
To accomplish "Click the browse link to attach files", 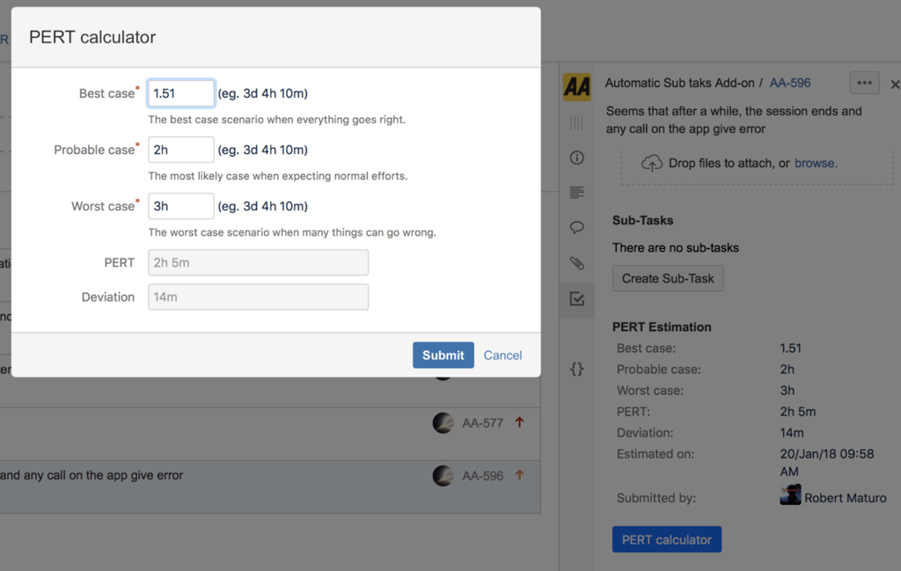I will click(816, 163).
